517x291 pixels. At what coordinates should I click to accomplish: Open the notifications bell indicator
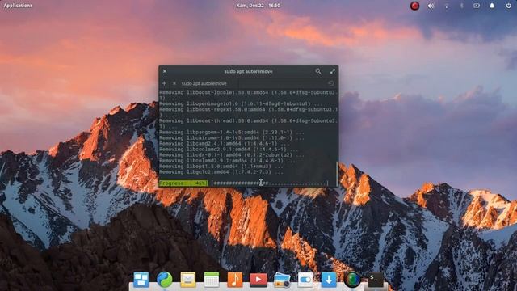click(492, 6)
